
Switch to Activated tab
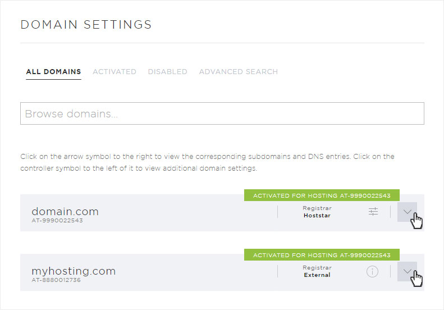[x=115, y=72]
